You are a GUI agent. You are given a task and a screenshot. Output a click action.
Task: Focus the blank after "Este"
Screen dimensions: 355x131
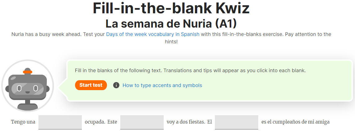coord(142,122)
